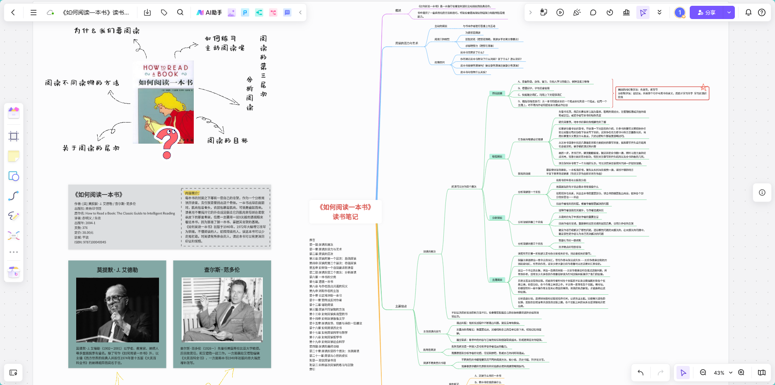This screenshot has width=775, height=385.
Task: Expand the right toolbar with the chevron
Action: [530, 12]
